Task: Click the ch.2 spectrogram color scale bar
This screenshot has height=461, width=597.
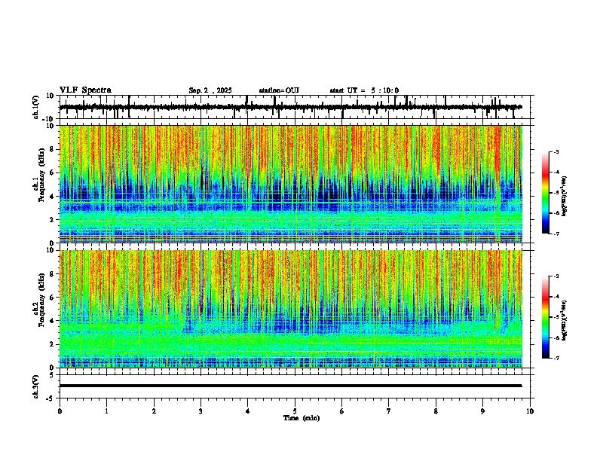Action: click(545, 317)
